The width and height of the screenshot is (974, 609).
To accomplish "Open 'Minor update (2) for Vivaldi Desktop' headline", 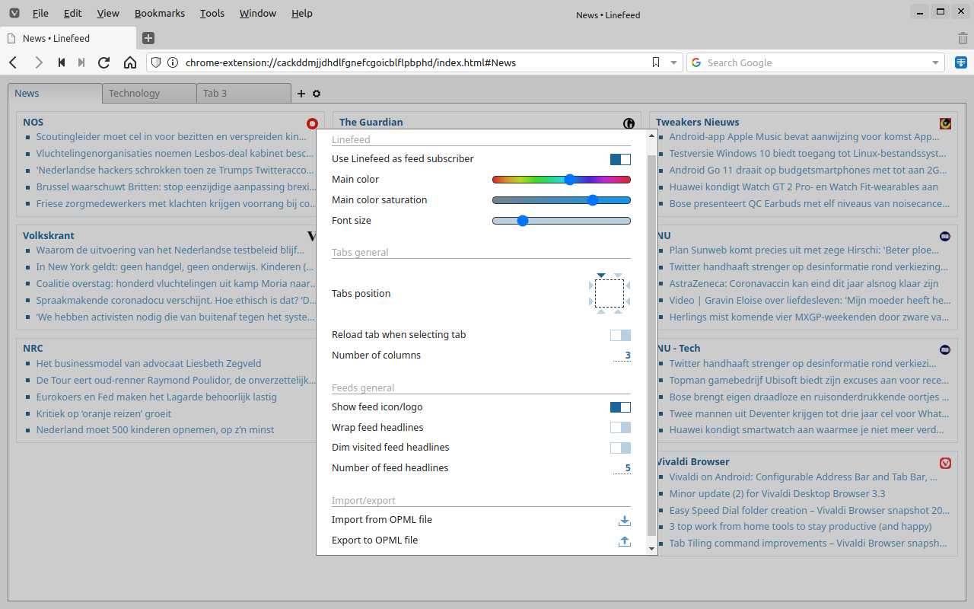I will 778,493.
